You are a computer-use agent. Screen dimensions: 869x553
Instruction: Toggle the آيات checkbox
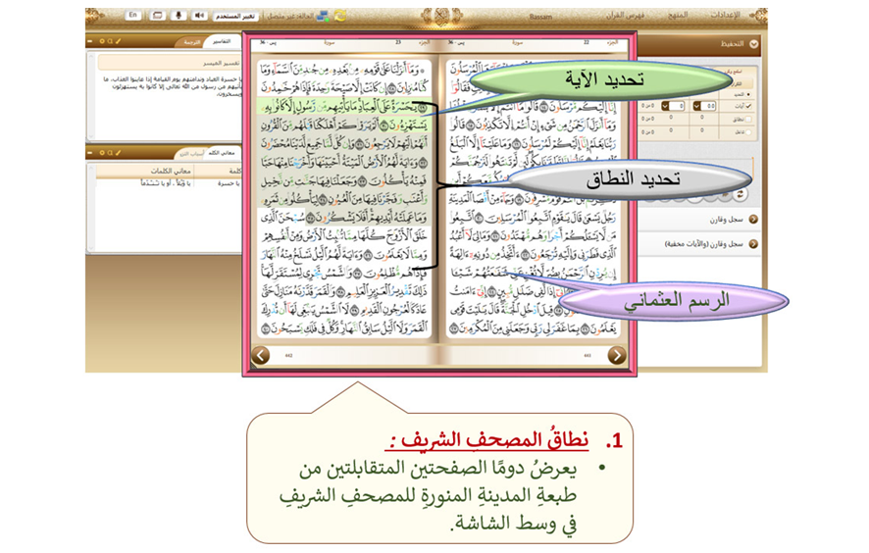748,106
